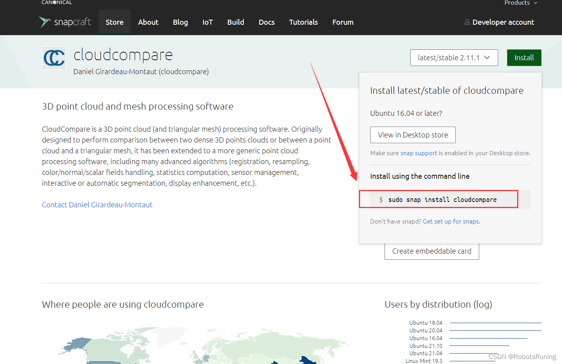Viewport: 562px width, 364px height.
Task: Open the snap support link
Action: pos(419,153)
